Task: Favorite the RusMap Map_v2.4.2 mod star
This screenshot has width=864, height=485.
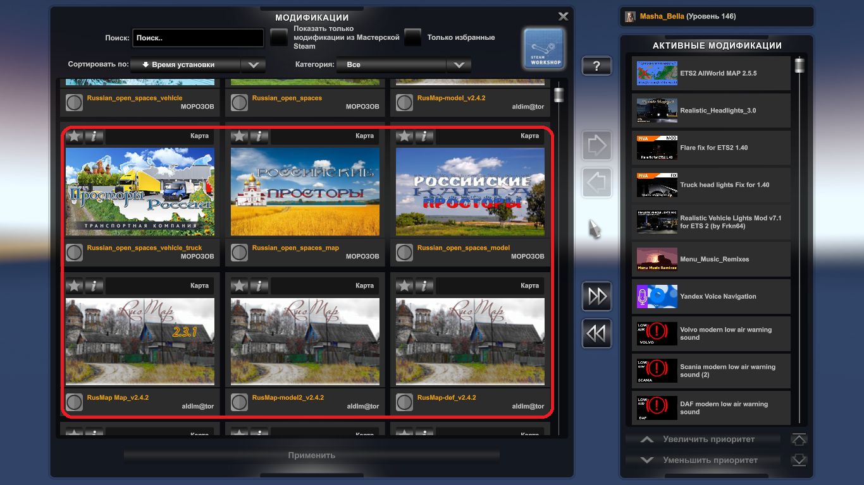Action: pyautogui.click(x=75, y=286)
